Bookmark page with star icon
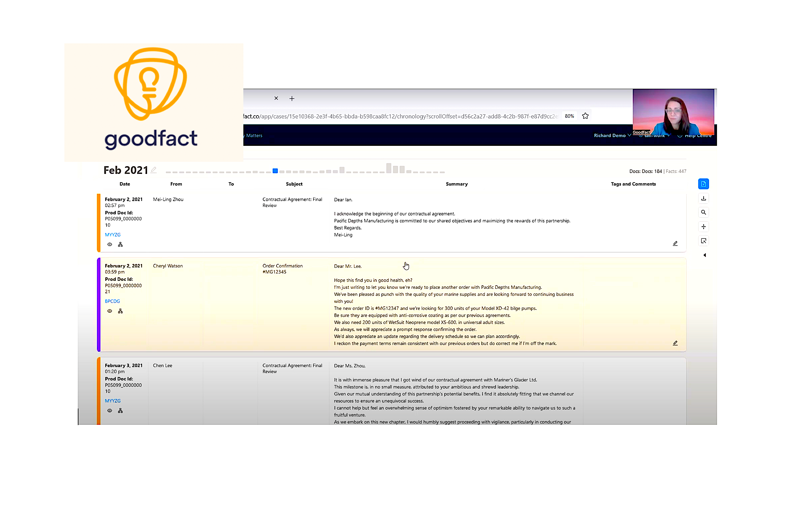The width and height of the screenshot is (791, 517). pos(585,116)
